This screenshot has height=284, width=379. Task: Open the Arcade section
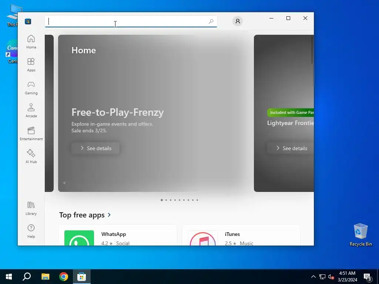click(31, 111)
